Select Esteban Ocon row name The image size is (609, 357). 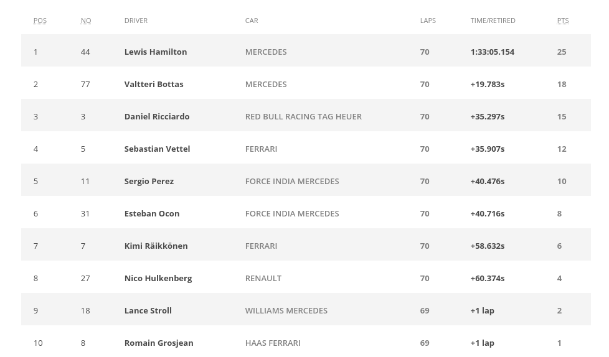coord(151,213)
